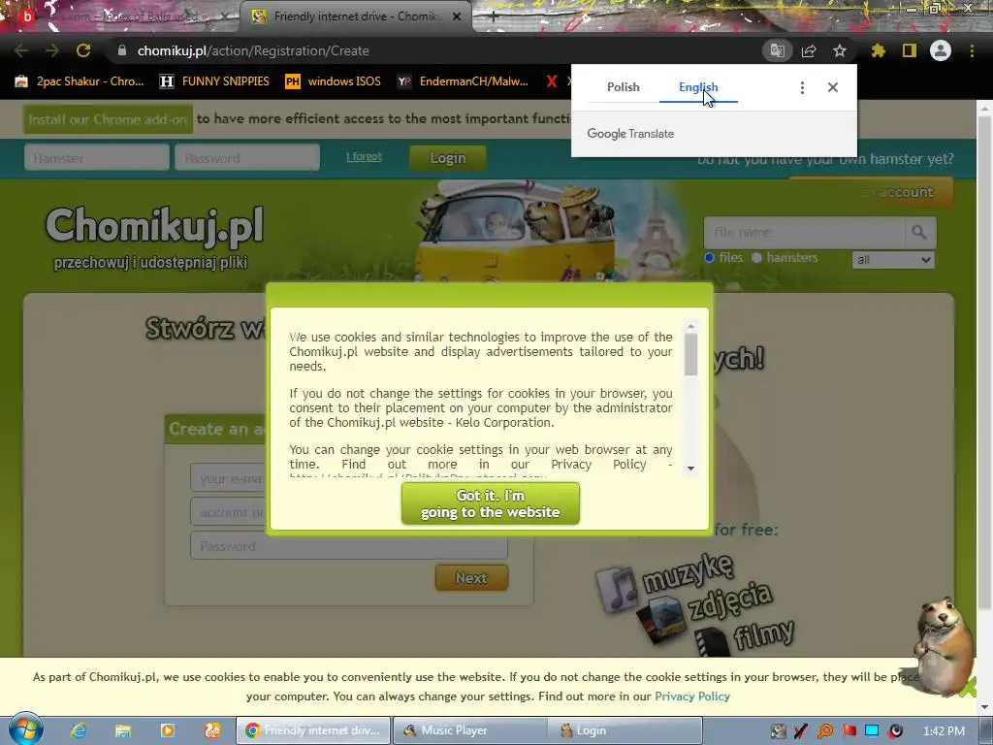Click the red flag system tray icon

coord(849,731)
